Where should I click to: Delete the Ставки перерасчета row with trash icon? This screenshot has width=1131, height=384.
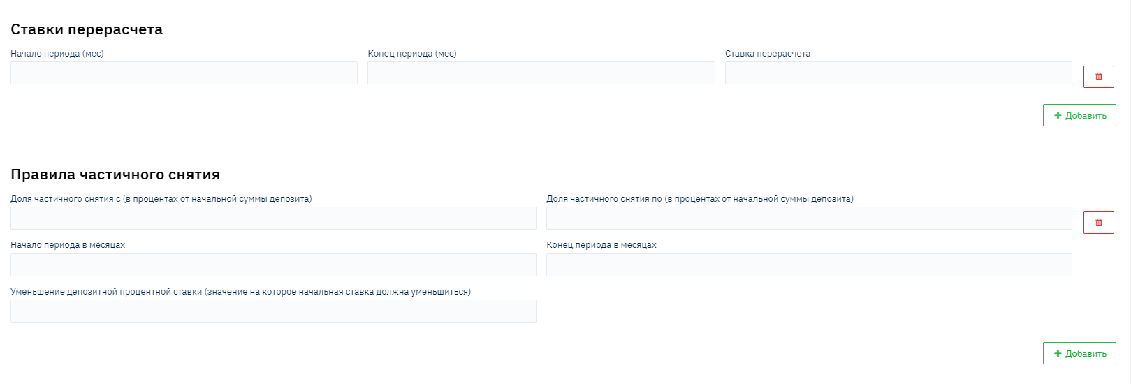(x=1098, y=77)
